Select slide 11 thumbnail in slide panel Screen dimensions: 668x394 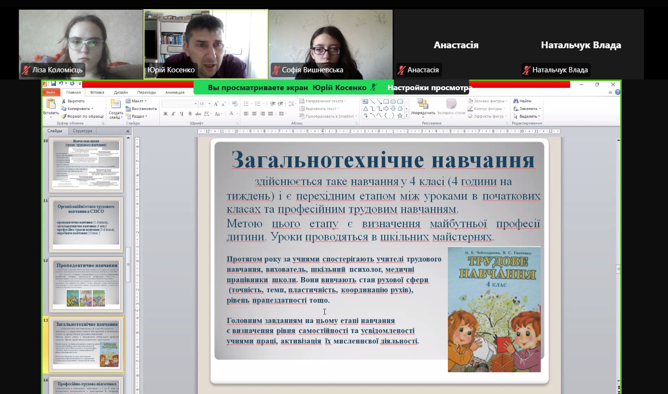tap(85, 224)
